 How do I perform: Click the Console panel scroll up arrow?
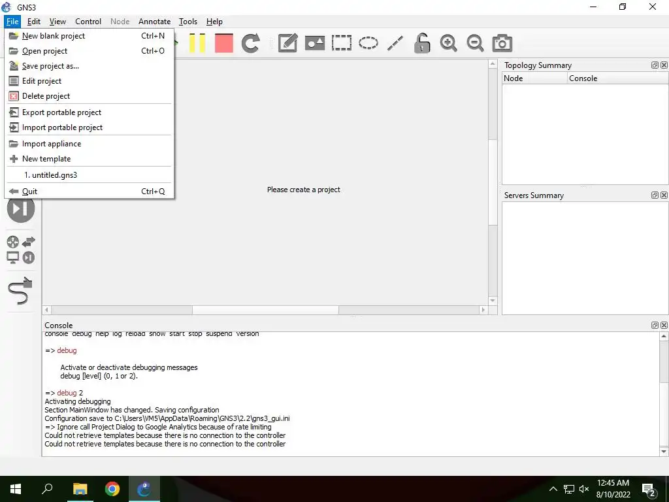[x=664, y=337]
